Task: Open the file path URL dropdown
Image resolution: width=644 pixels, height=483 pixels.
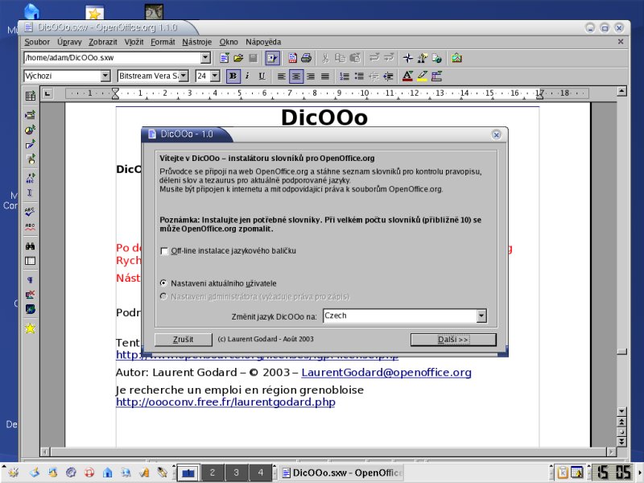Action: [x=206, y=58]
